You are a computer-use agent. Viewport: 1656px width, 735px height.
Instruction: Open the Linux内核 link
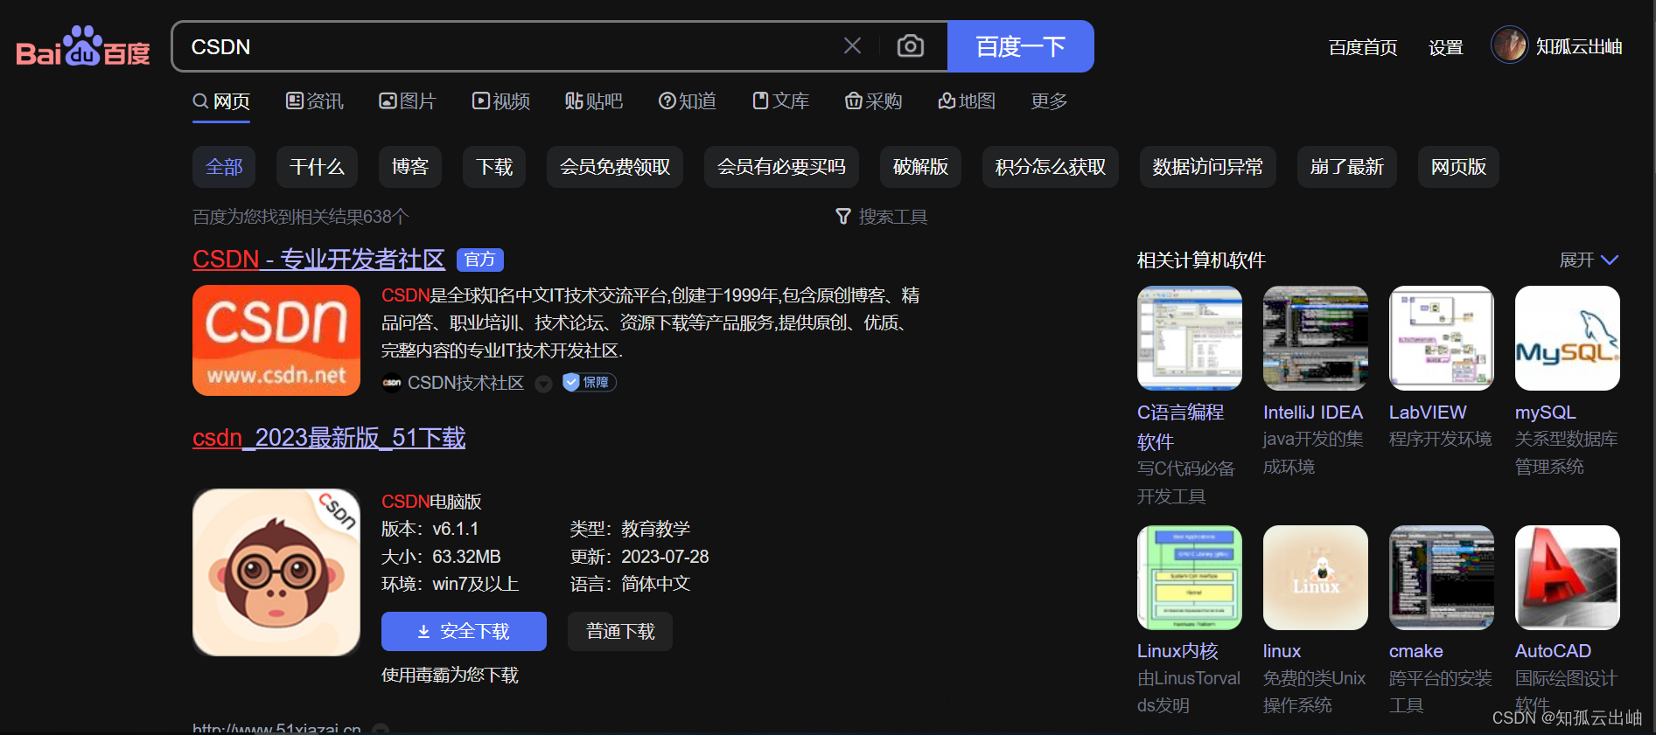[1177, 651]
